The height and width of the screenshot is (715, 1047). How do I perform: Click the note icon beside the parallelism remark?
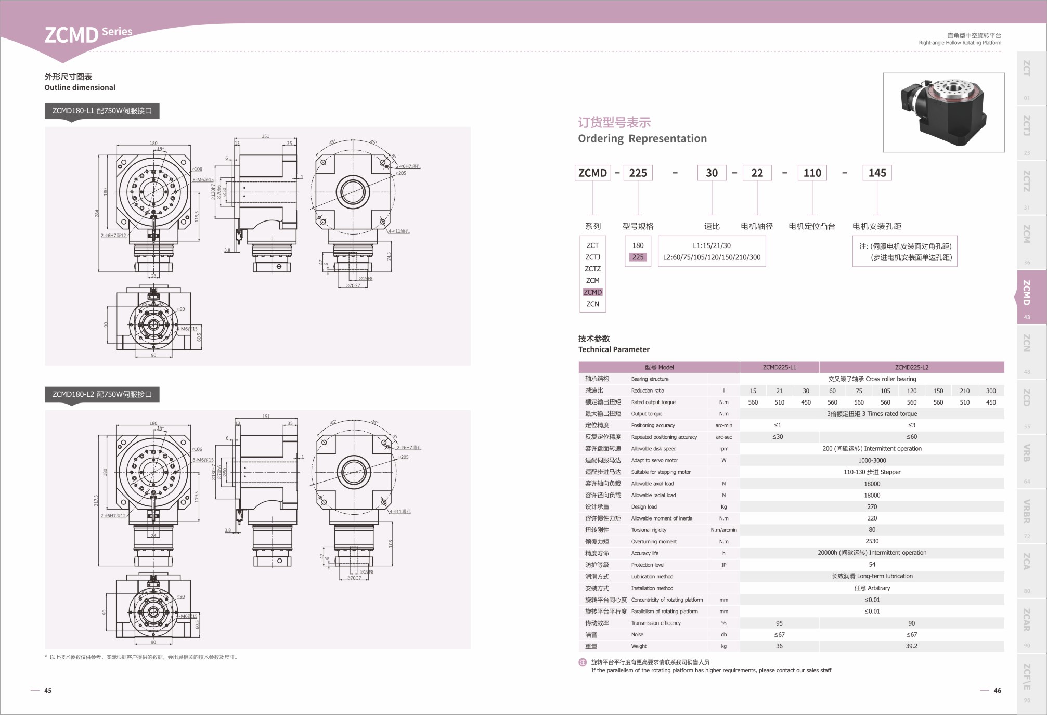(583, 662)
